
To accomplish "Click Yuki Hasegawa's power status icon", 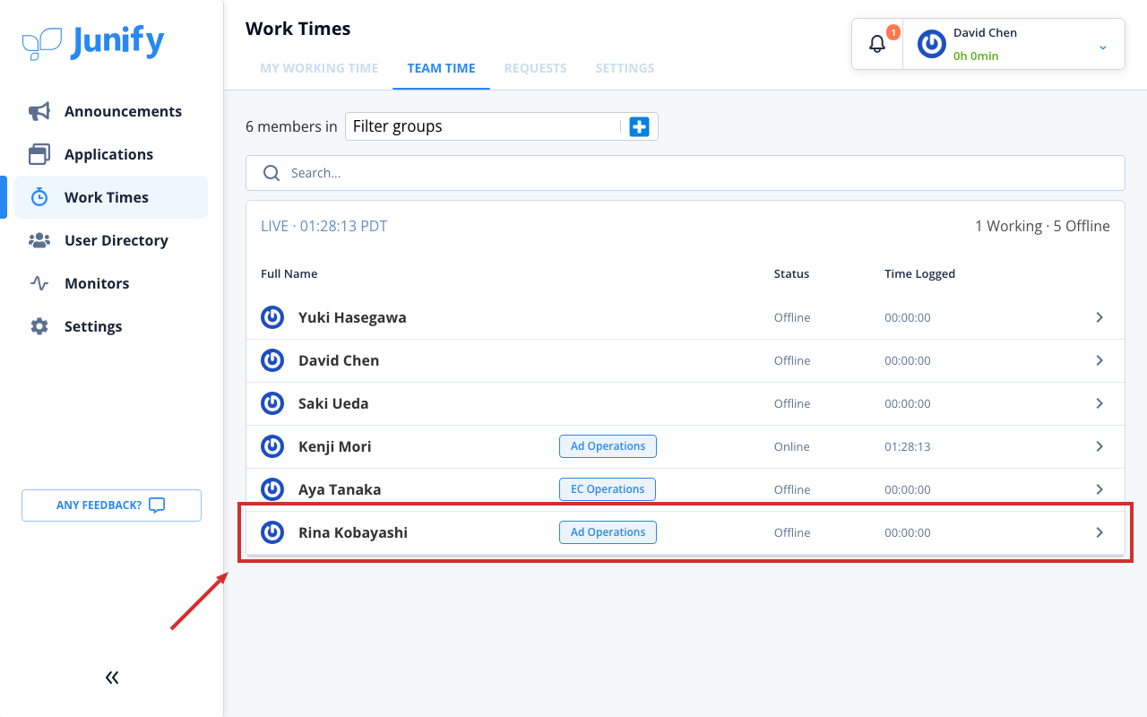I will point(272,317).
